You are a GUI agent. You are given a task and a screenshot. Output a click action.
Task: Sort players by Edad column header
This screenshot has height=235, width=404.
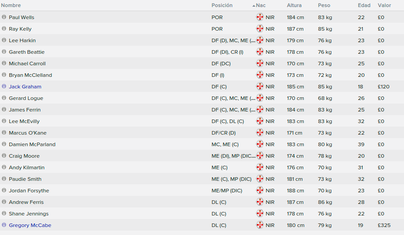(364, 5)
